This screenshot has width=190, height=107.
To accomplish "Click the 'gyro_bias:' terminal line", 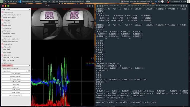I will [121, 80].
